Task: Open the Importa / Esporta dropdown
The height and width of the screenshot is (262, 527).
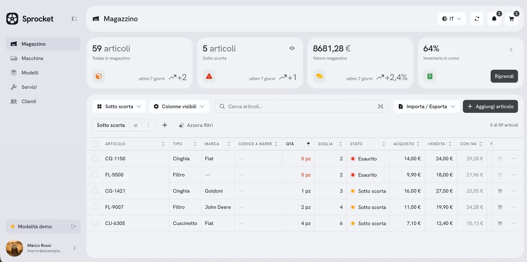Action: click(426, 107)
